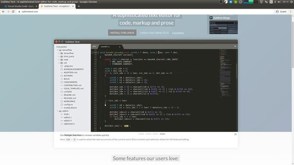The width and height of the screenshot is (294, 165).
Task: Click the code minimap in demo editor
Action: (226, 73)
